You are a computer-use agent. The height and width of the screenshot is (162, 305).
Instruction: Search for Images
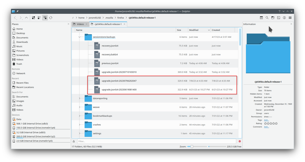(x=20, y=101)
